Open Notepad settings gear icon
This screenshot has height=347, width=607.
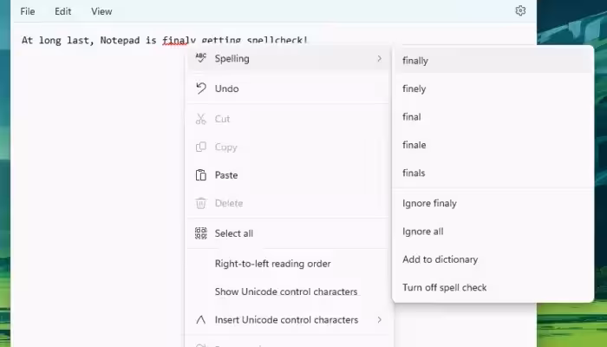520,10
